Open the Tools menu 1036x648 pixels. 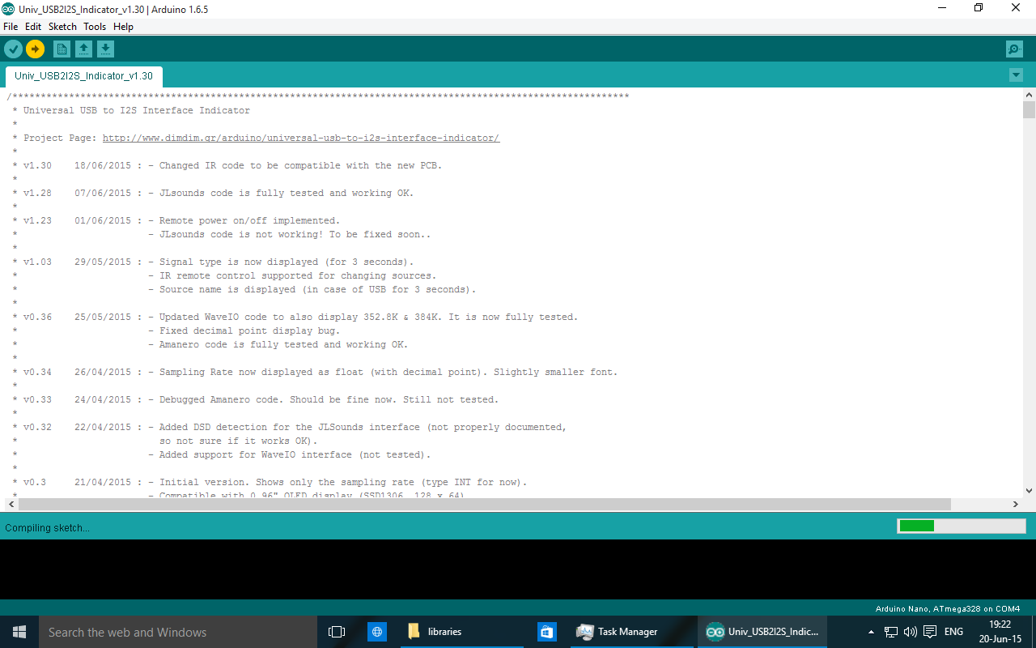tap(95, 27)
